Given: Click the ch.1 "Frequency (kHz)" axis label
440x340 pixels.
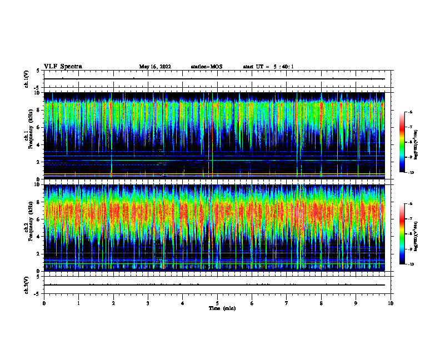Looking at the screenshot, I should [31, 128].
